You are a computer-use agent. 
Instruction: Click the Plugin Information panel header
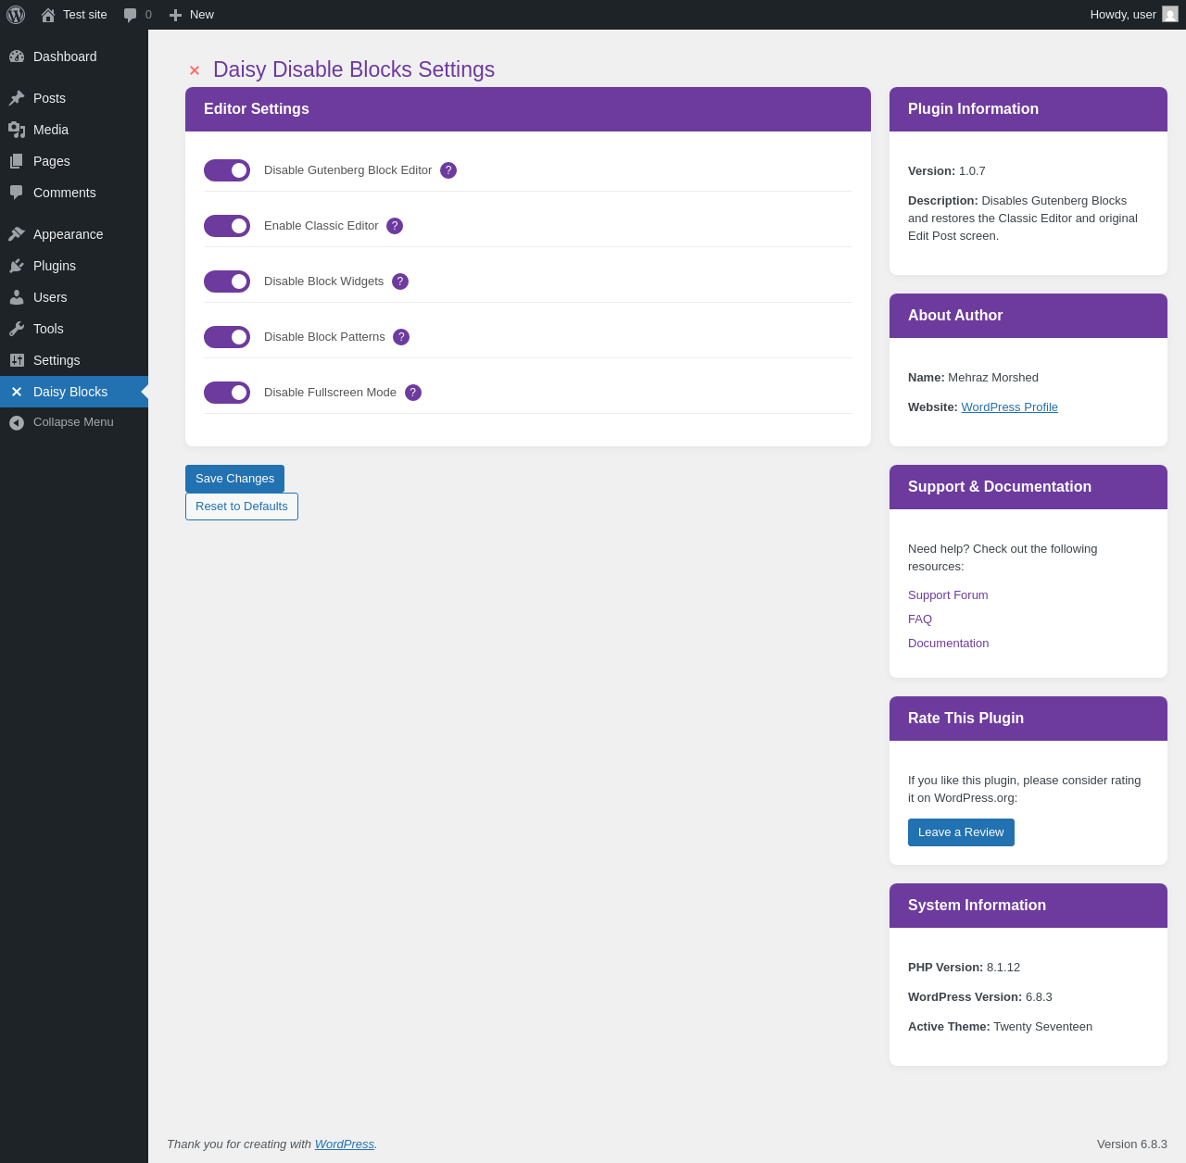click(x=1028, y=109)
